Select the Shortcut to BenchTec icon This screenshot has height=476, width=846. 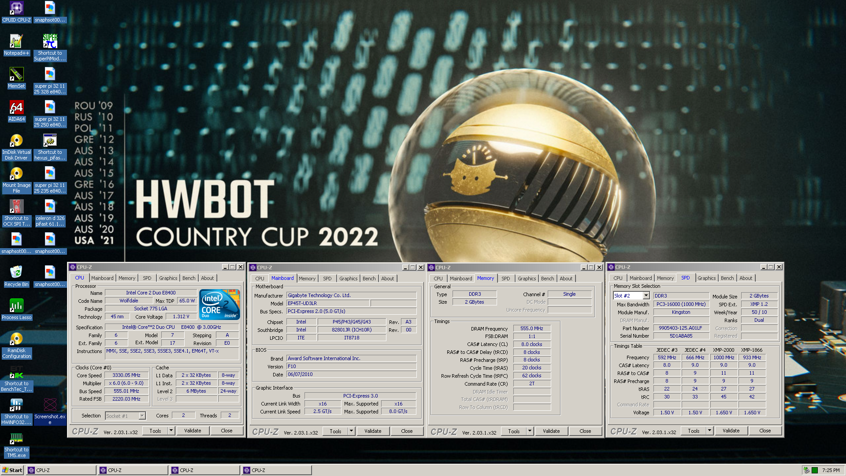point(16,378)
